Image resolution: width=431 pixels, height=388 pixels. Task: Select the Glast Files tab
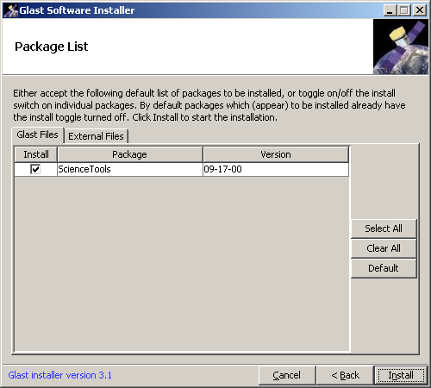[37, 135]
